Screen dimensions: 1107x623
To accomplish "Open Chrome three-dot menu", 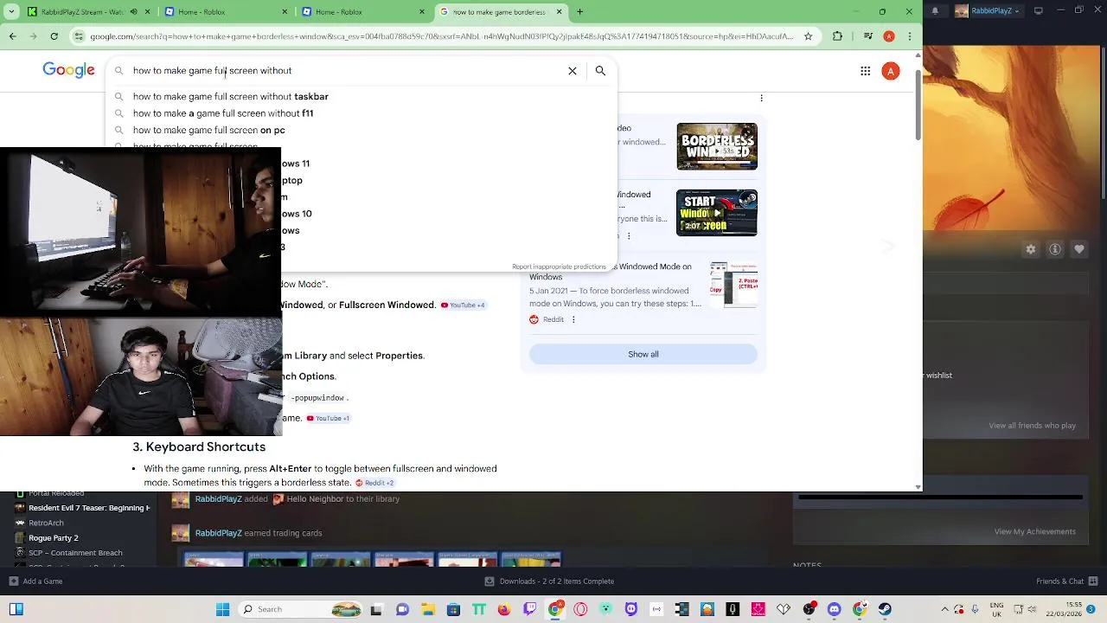I will [x=910, y=36].
